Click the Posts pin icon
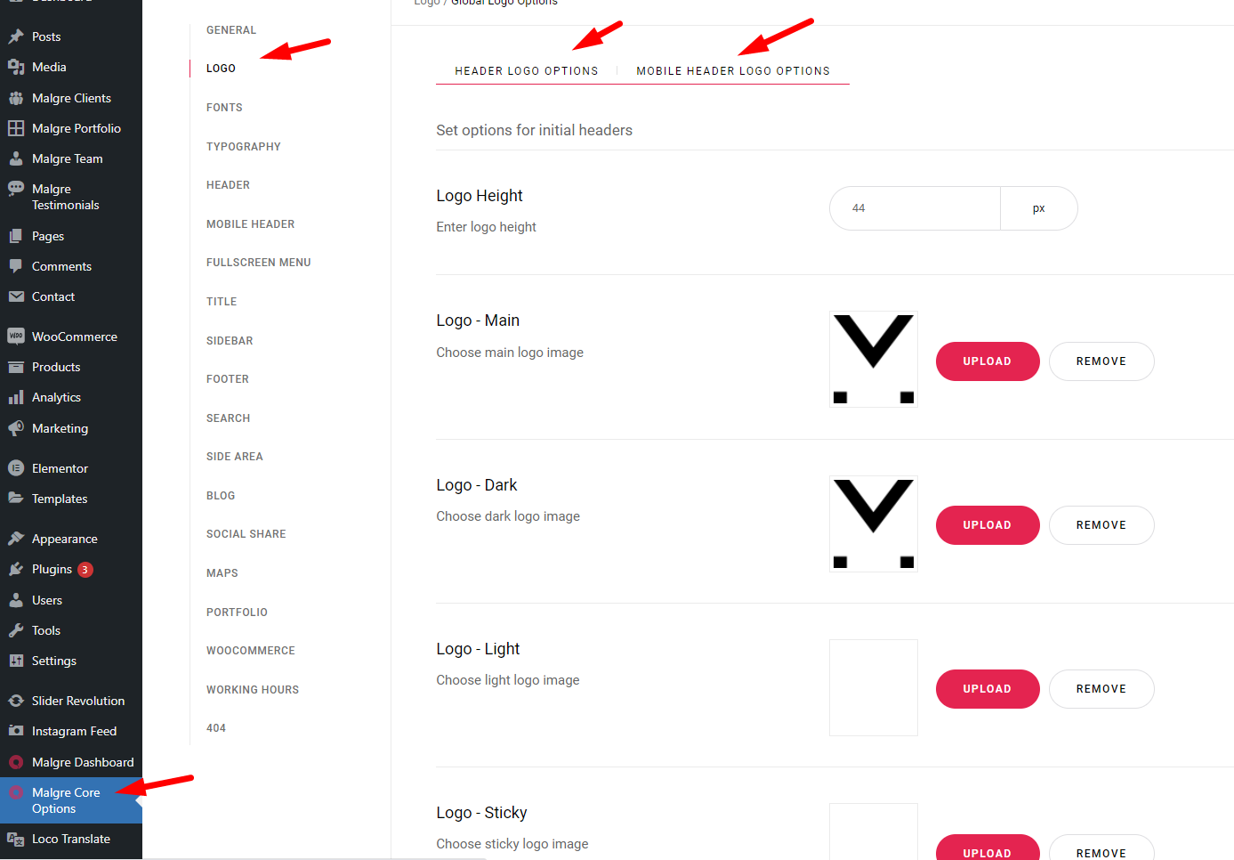 pyautogui.click(x=16, y=37)
